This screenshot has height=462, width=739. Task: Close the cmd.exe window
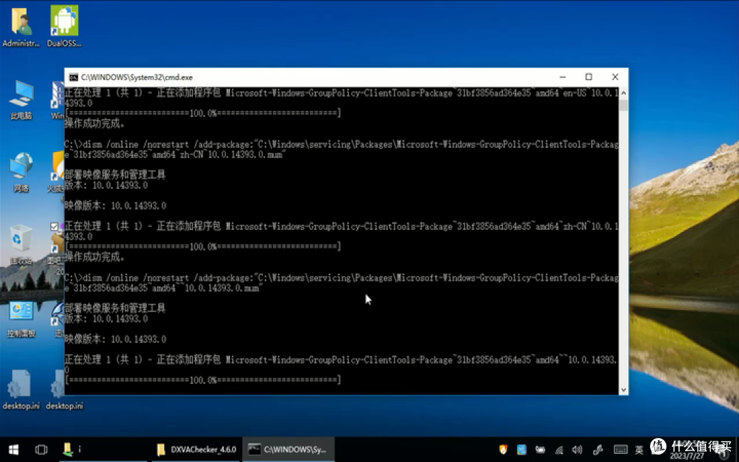[x=615, y=77]
